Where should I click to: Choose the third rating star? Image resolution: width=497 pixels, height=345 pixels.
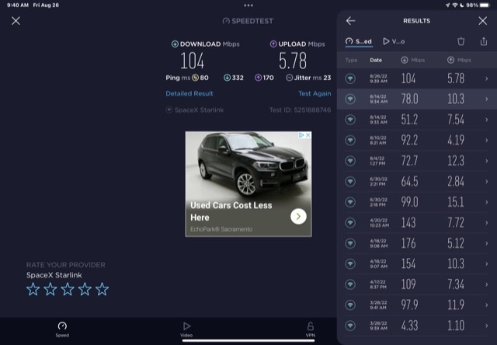[x=68, y=290]
